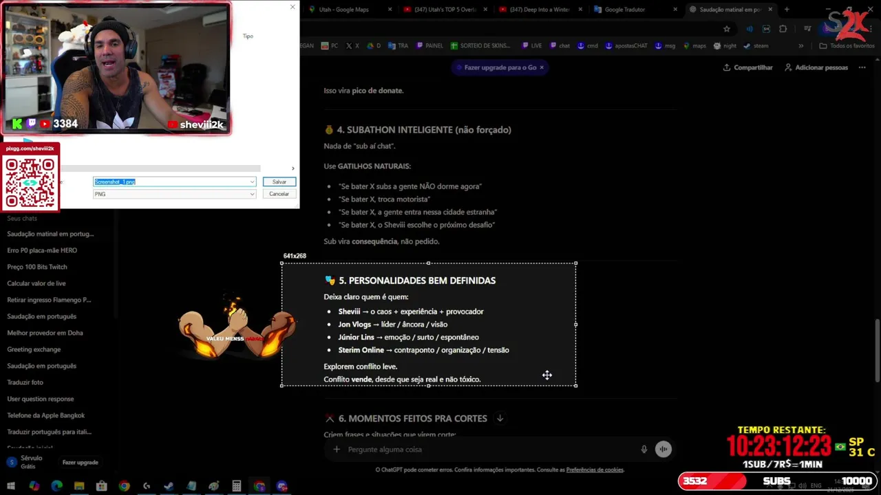Image resolution: width=881 pixels, height=495 pixels.
Task: Click the sidebar Fazer upgrade button
Action: click(x=81, y=463)
